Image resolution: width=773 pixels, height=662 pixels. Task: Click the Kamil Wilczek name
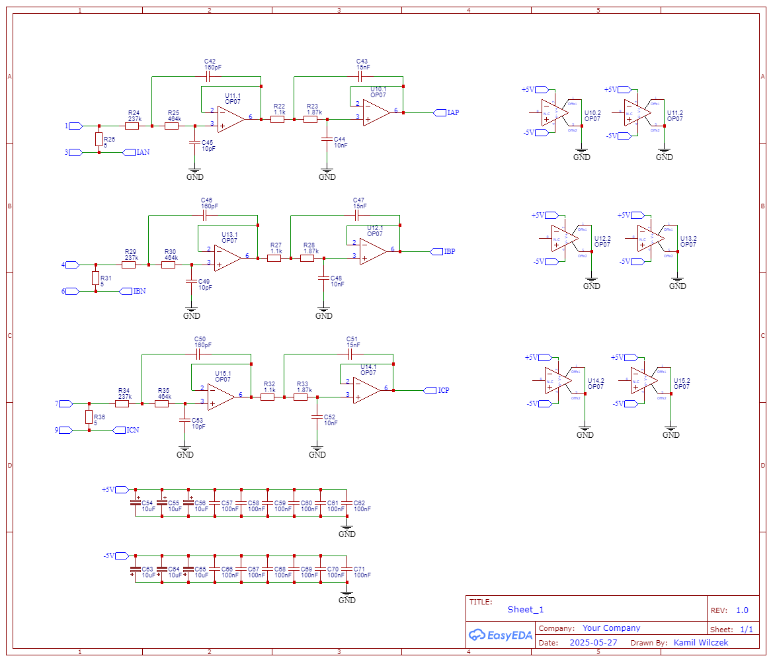[700, 642]
